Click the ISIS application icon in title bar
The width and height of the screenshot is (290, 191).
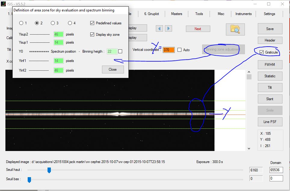click(x=3, y=4)
